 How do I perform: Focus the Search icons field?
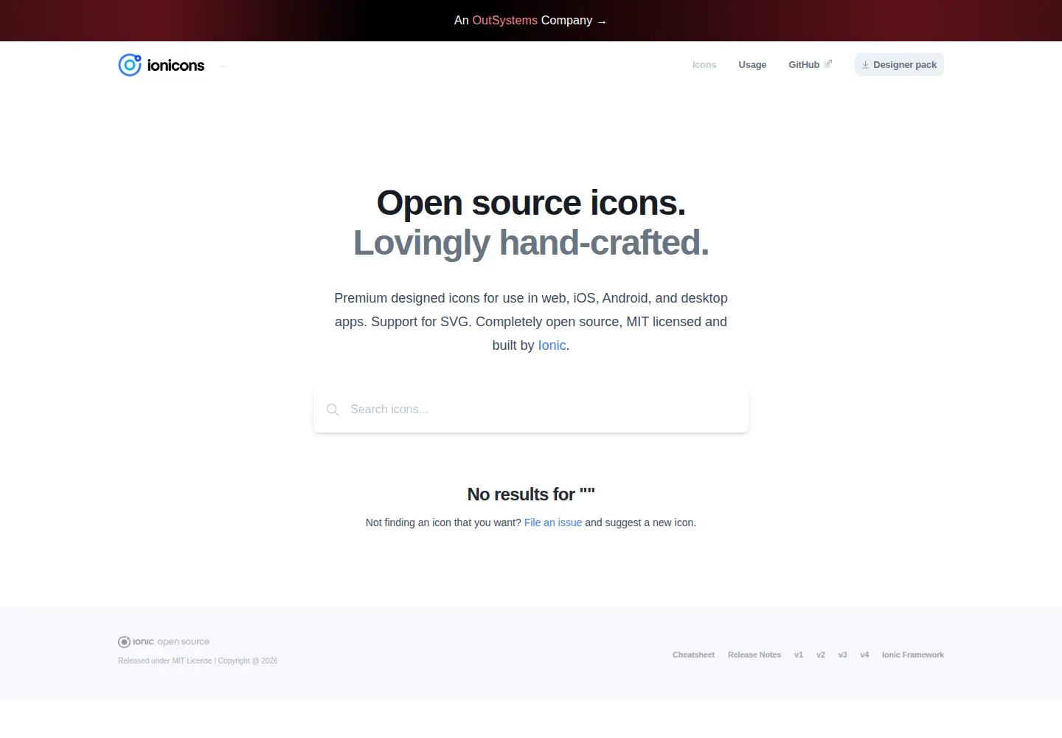click(531, 410)
